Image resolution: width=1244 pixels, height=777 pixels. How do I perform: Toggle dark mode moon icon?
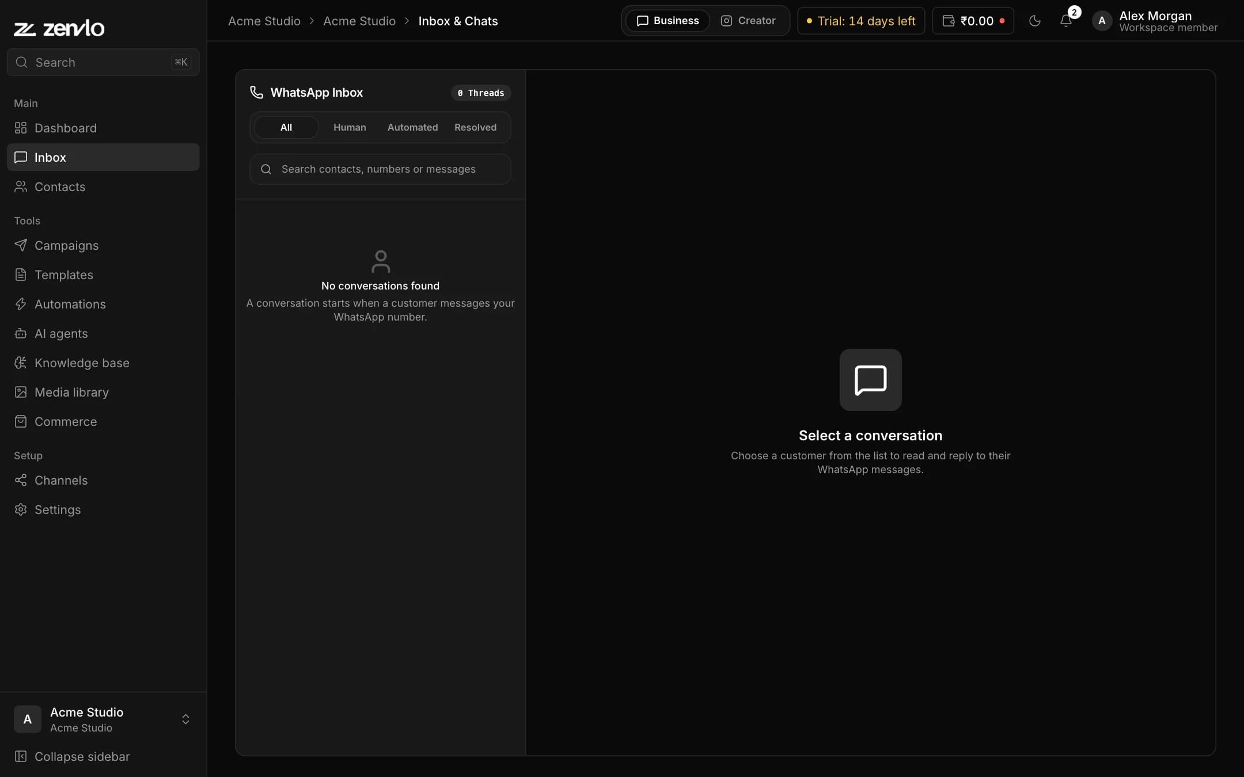click(x=1035, y=21)
